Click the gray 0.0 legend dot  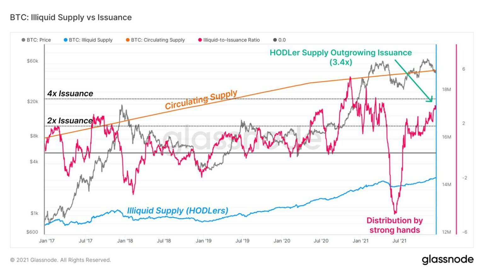click(275, 40)
